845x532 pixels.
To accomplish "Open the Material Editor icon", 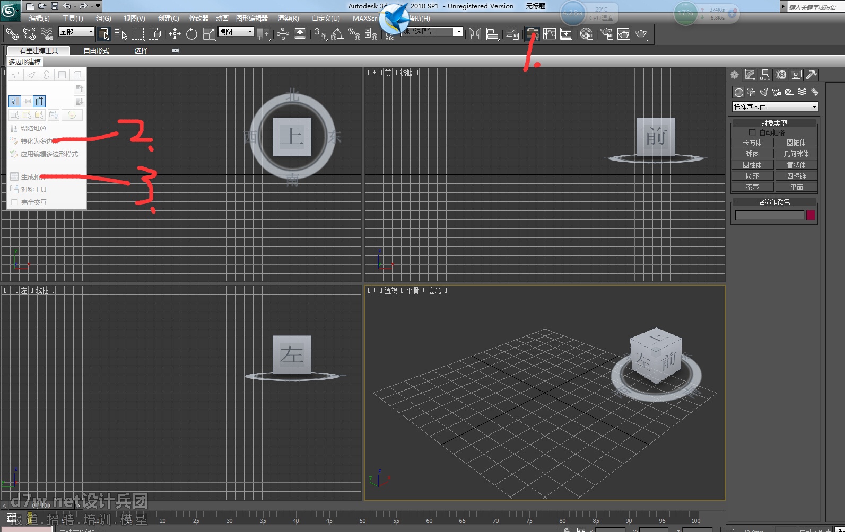I will point(586,34).
